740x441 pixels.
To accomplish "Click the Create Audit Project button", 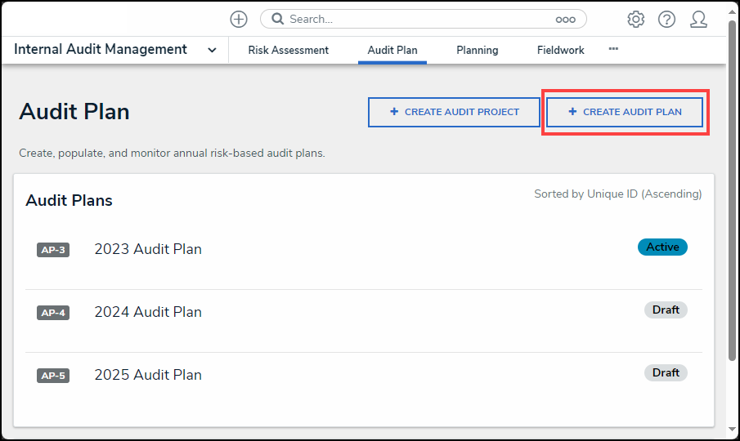I will (454, 112).
